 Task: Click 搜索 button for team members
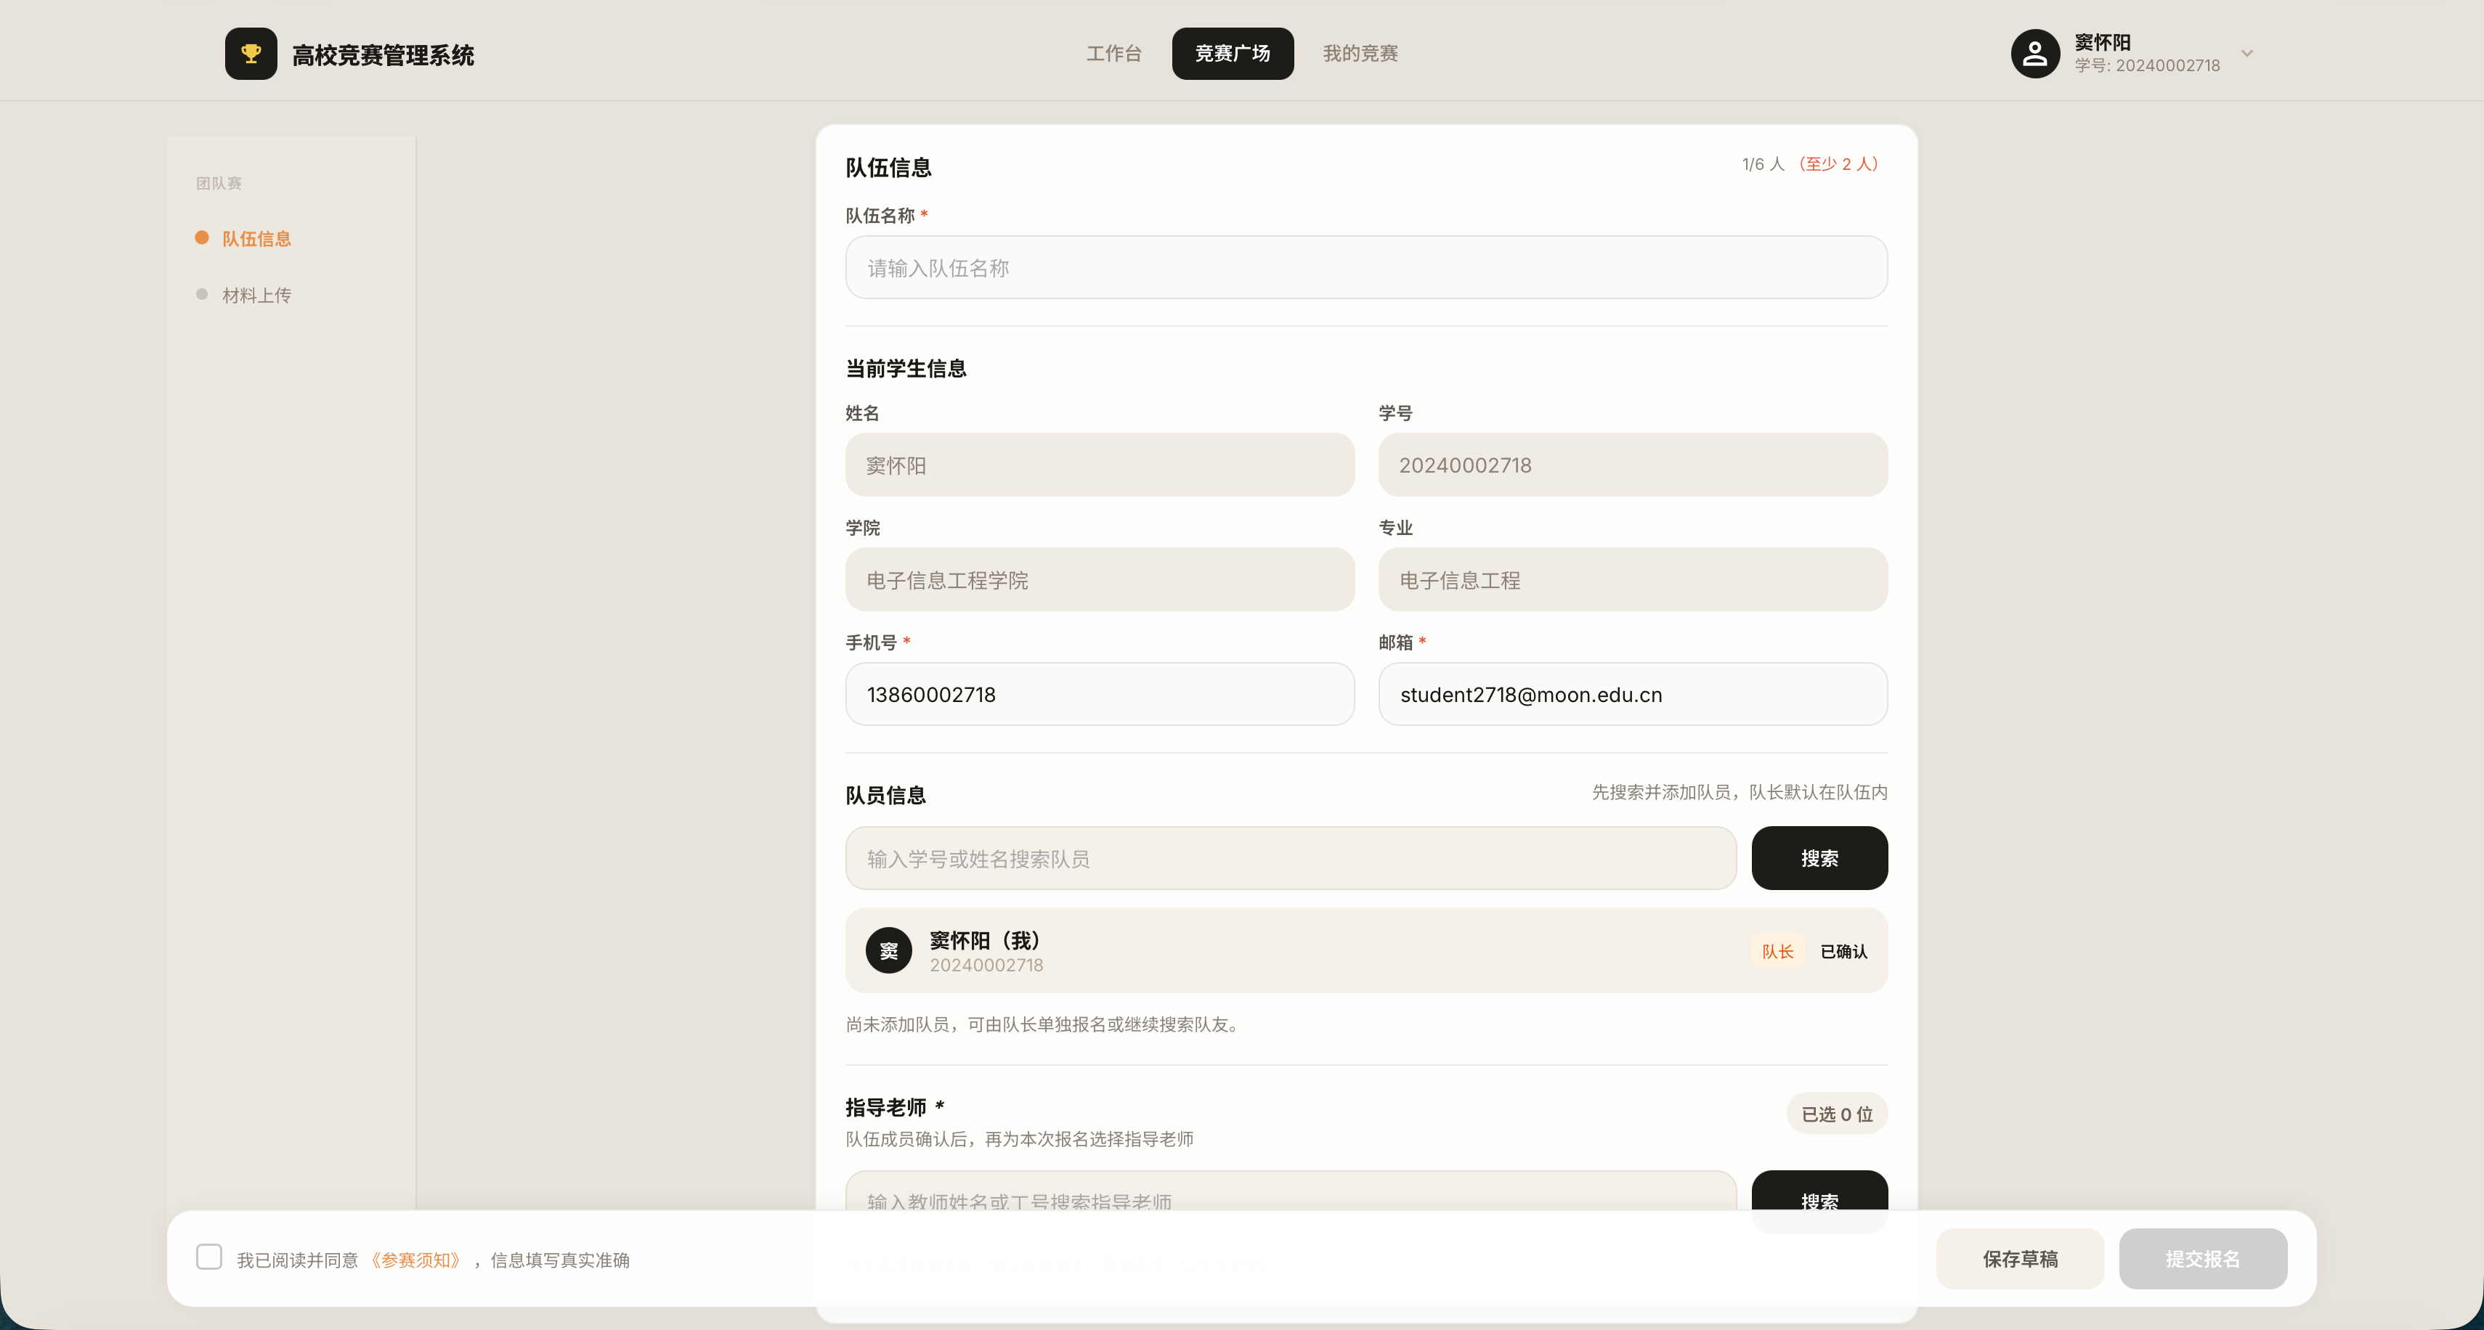[x=1819, y=859]
